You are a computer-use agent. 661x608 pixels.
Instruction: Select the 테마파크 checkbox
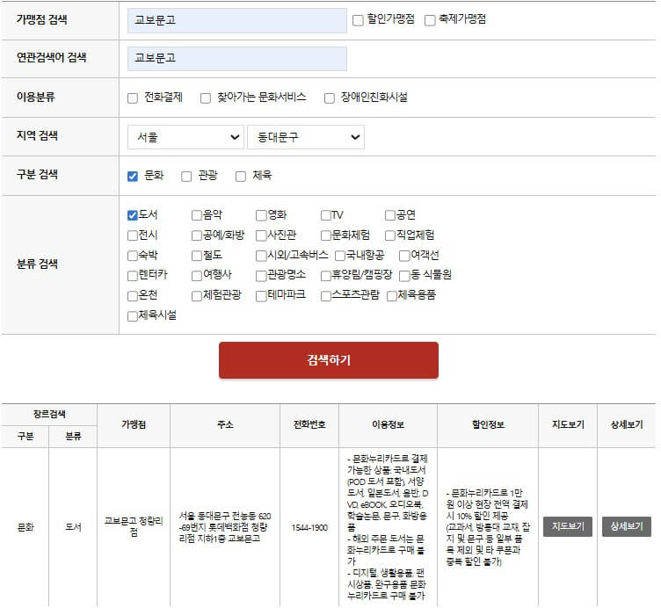point(261,296)
